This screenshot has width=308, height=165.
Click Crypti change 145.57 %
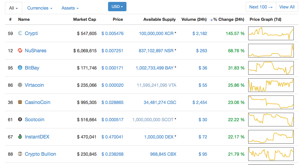click(235, 33)
